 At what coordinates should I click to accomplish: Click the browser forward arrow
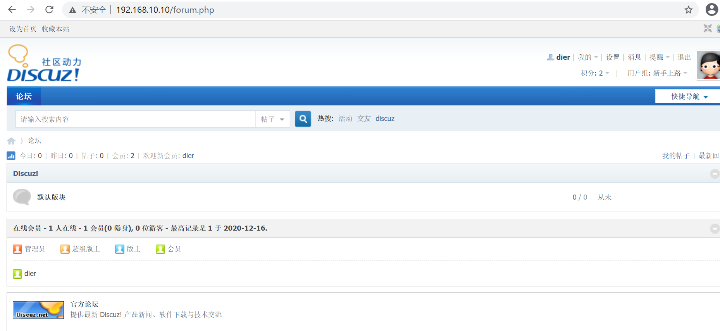[x=31, y=10]
